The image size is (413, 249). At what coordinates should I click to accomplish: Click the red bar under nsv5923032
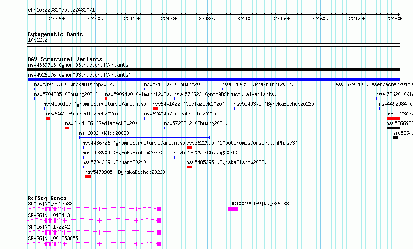click(x=393, y=118)
